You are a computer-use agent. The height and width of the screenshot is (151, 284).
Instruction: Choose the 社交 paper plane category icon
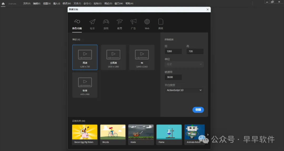(x=92, y=22)
